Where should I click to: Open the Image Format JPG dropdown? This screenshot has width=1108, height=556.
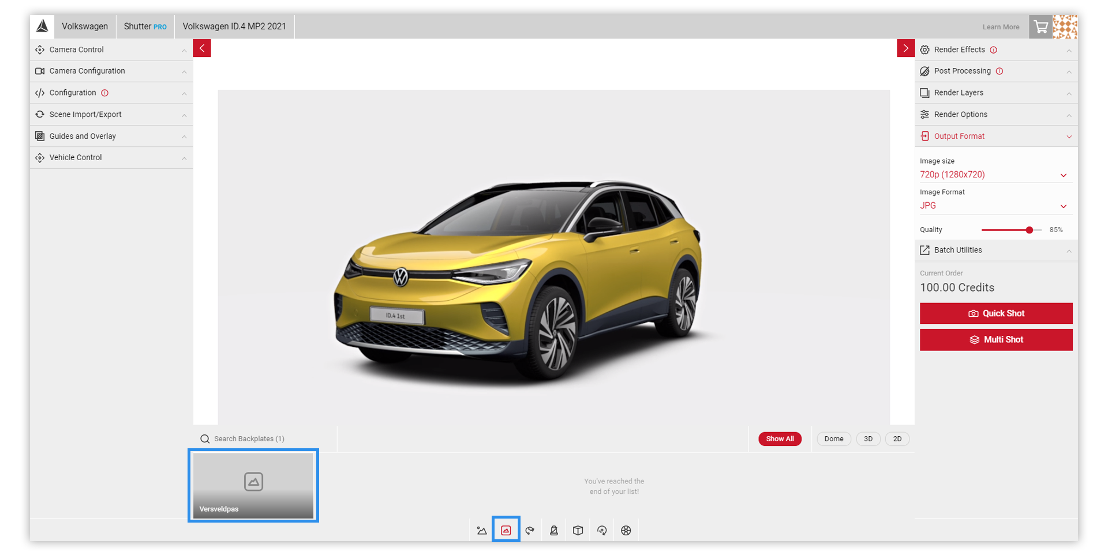(x=996, y=206)
